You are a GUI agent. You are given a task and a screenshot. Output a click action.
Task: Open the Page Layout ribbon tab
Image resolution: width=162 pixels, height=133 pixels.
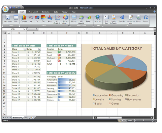coord(33,12)
